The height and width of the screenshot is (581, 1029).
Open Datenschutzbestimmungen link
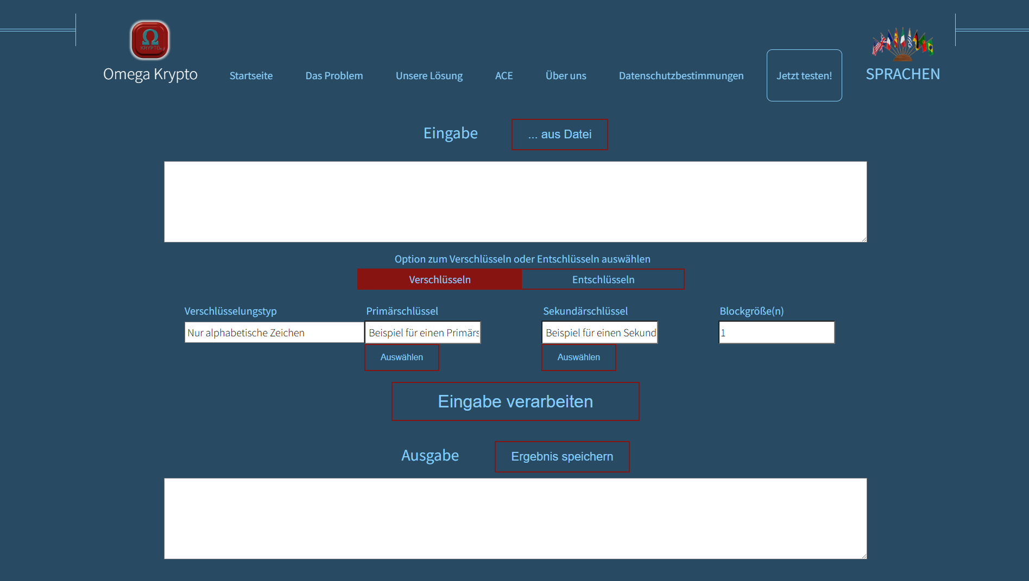681,76
